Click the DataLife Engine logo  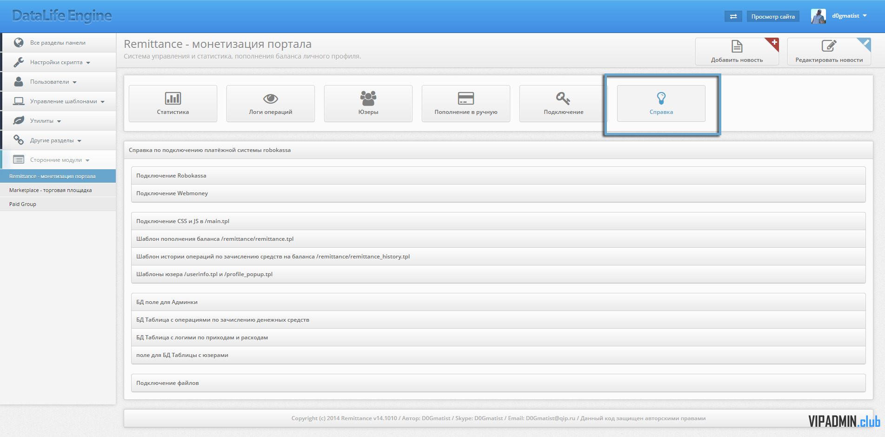point(62,16)
